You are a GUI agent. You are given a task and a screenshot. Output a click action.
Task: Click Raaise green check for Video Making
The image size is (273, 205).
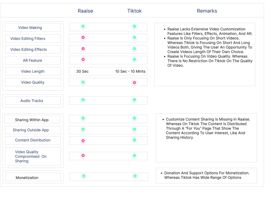point(83,26)
